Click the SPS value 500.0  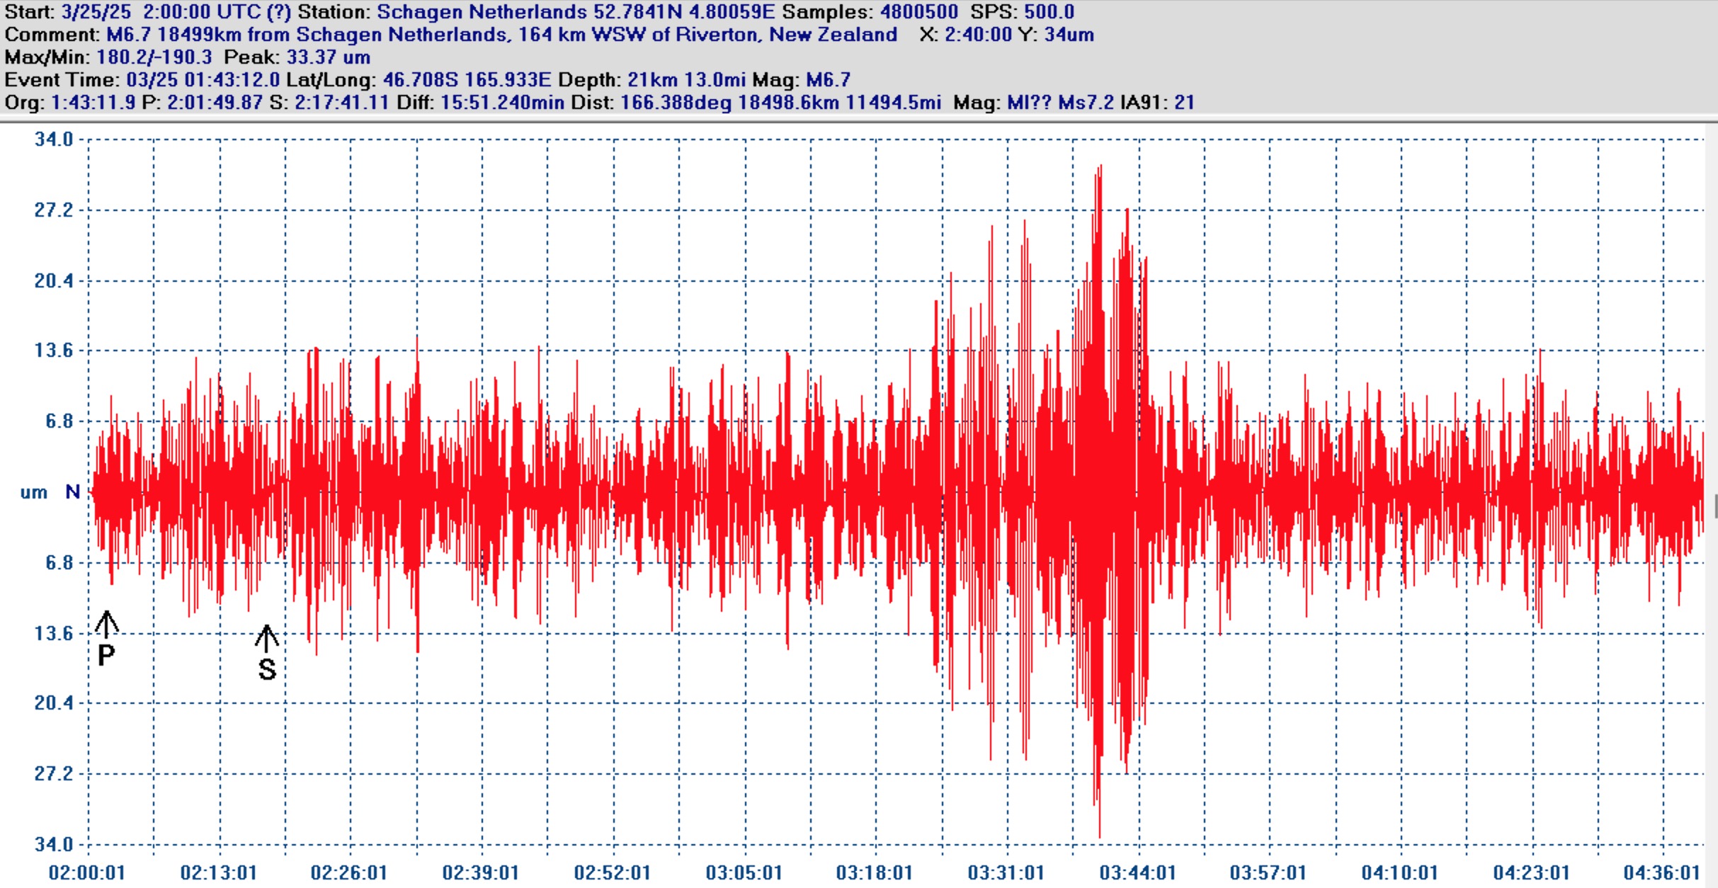pos(1049,12)
